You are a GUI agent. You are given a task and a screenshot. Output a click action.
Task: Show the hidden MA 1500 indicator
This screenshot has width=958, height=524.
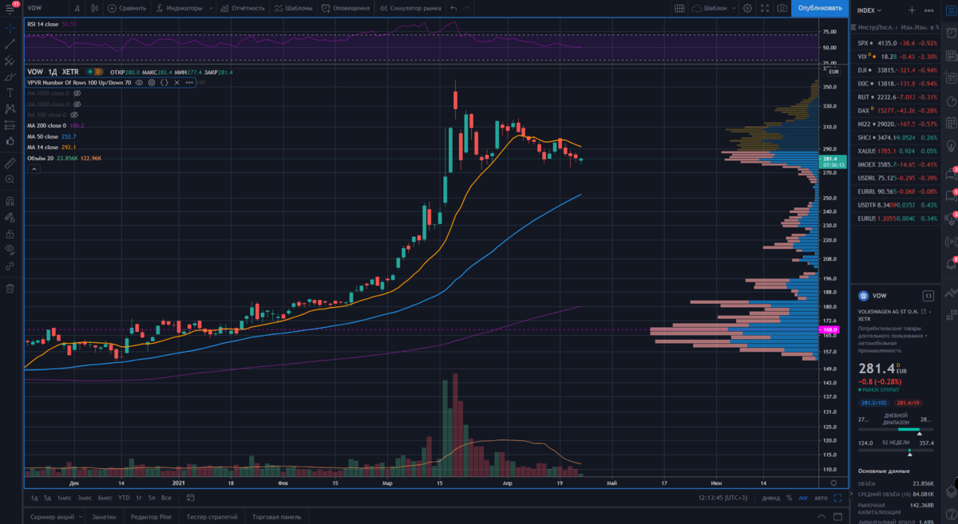tap(77, 93)
